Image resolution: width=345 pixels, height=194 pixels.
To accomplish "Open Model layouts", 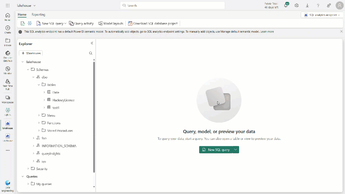I will click(111, 23).
